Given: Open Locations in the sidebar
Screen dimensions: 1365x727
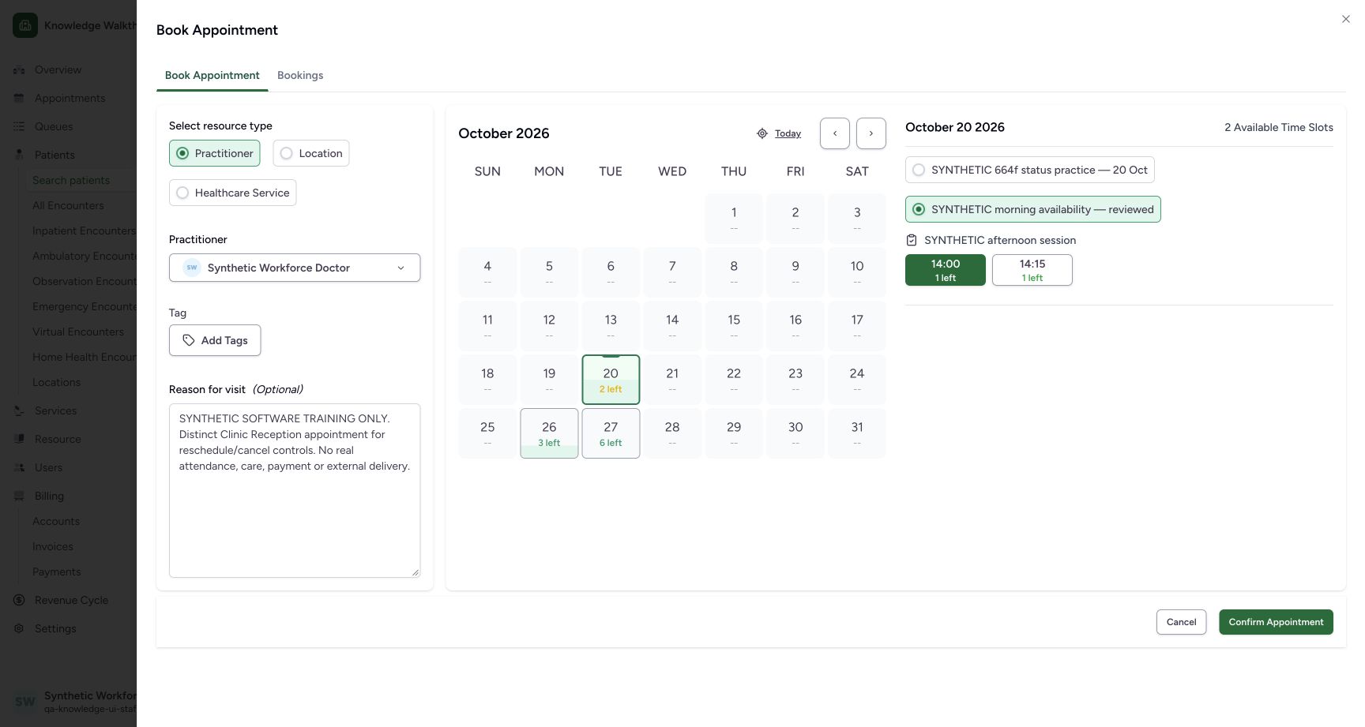Looking at the screenshot, I should click(57, 382).
